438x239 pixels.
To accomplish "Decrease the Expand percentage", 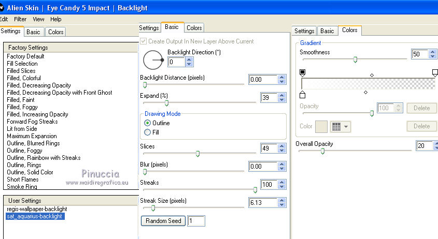I will click(x=282, y=100).
